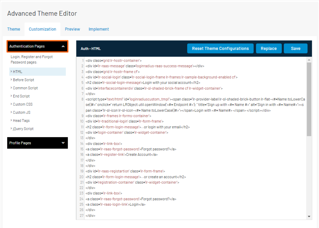319x228 pixels.
Task: Select HTML in the sidebar list
Action: pyautogui.click(x=18, y=72)
